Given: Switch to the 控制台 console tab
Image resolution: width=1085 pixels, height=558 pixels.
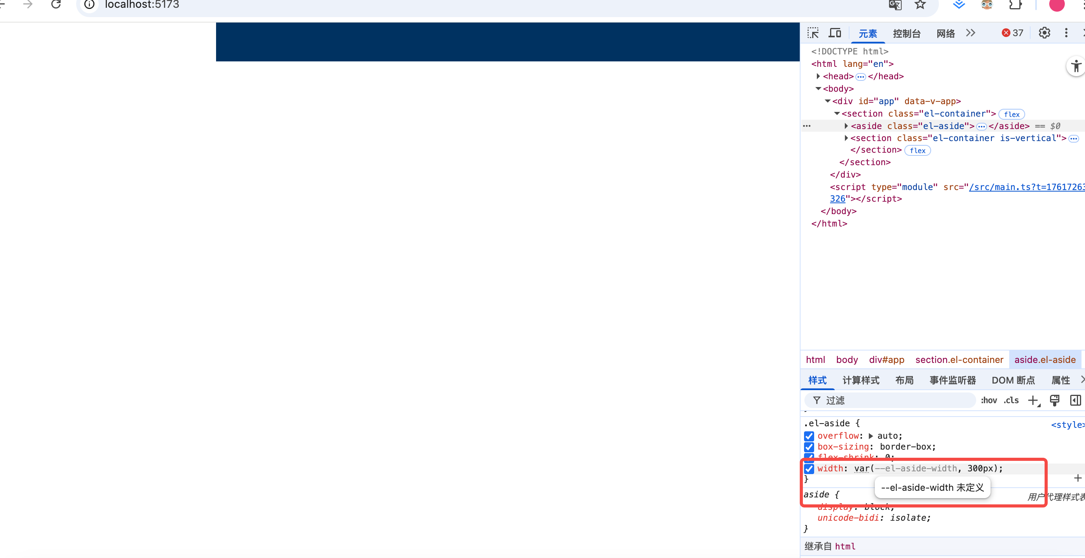Looking at the screenshot, I should tap(906, 33).
